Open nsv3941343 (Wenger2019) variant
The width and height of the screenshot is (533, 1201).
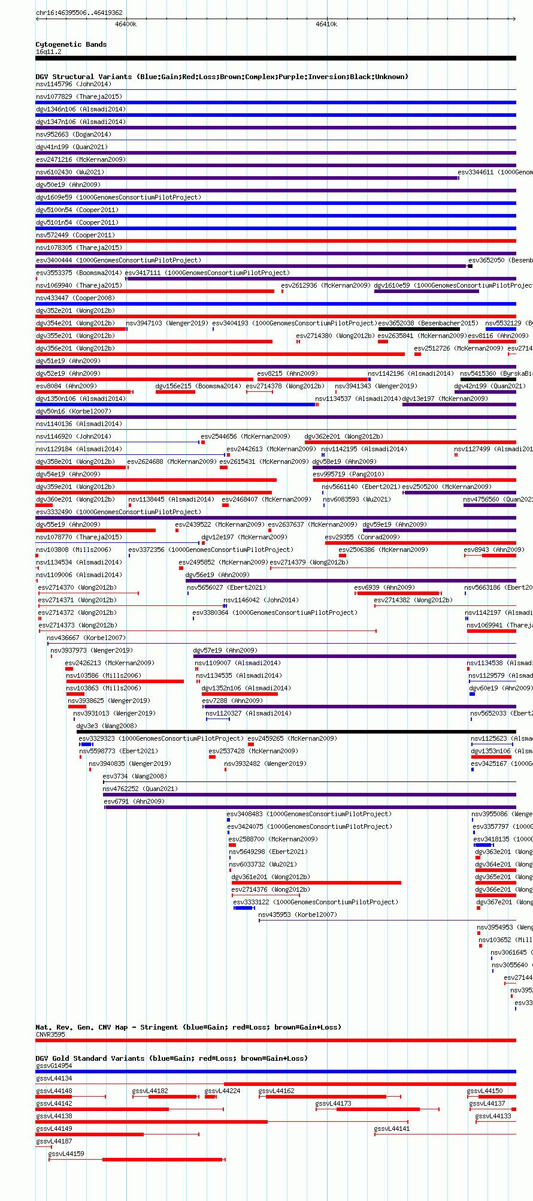[376, 386]
